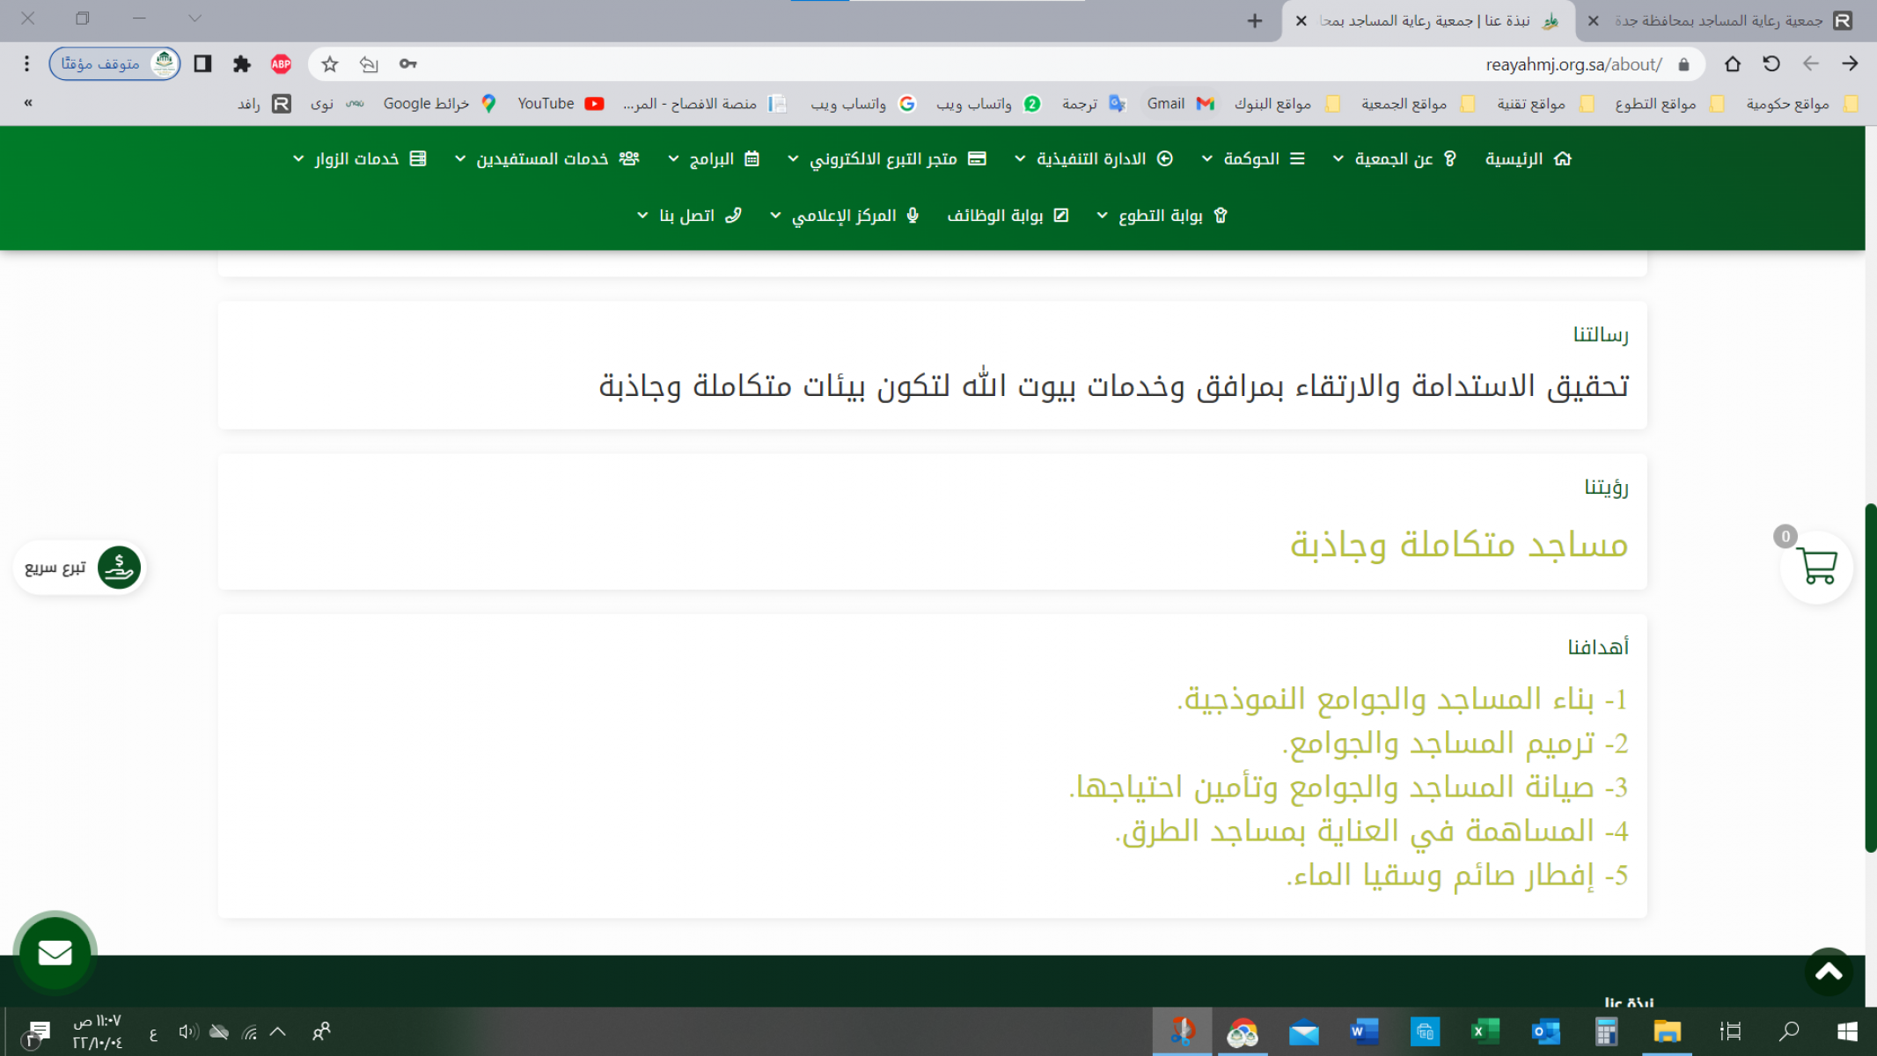This screenshot has height=1056, width=1877.
Task: Open Excel from the Windows taskbar
Action: pyautogui.click(x=1485, y=1031)
